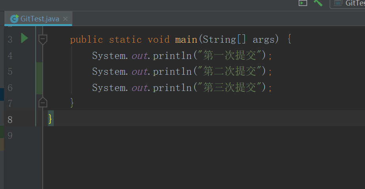
Task: Click "println" on line 6
Action: pos(172,87)
